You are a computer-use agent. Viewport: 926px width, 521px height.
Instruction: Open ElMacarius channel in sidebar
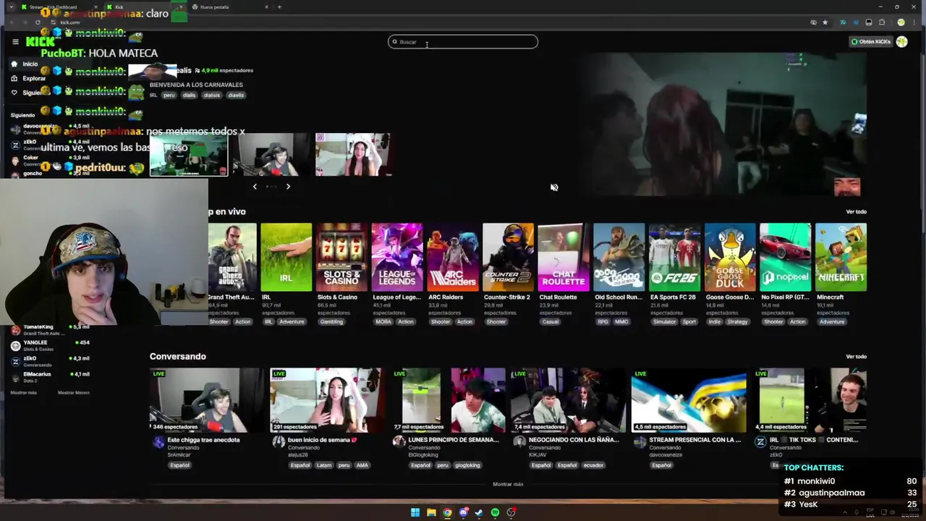pyautogui.click(x=51, y=376)
